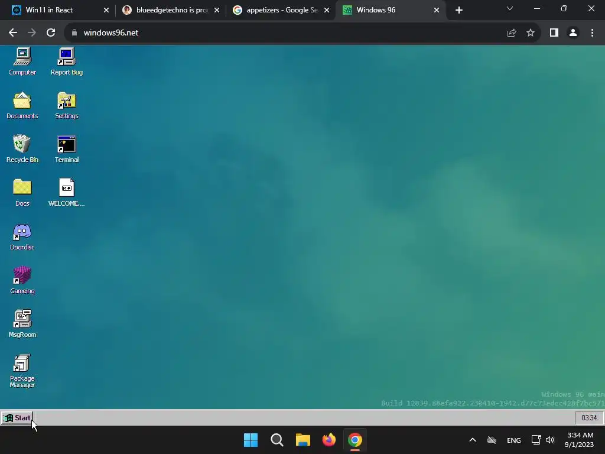The image size is (605, 454).
Task: Launch the MsgRoom shortcut
Action: 22,324
